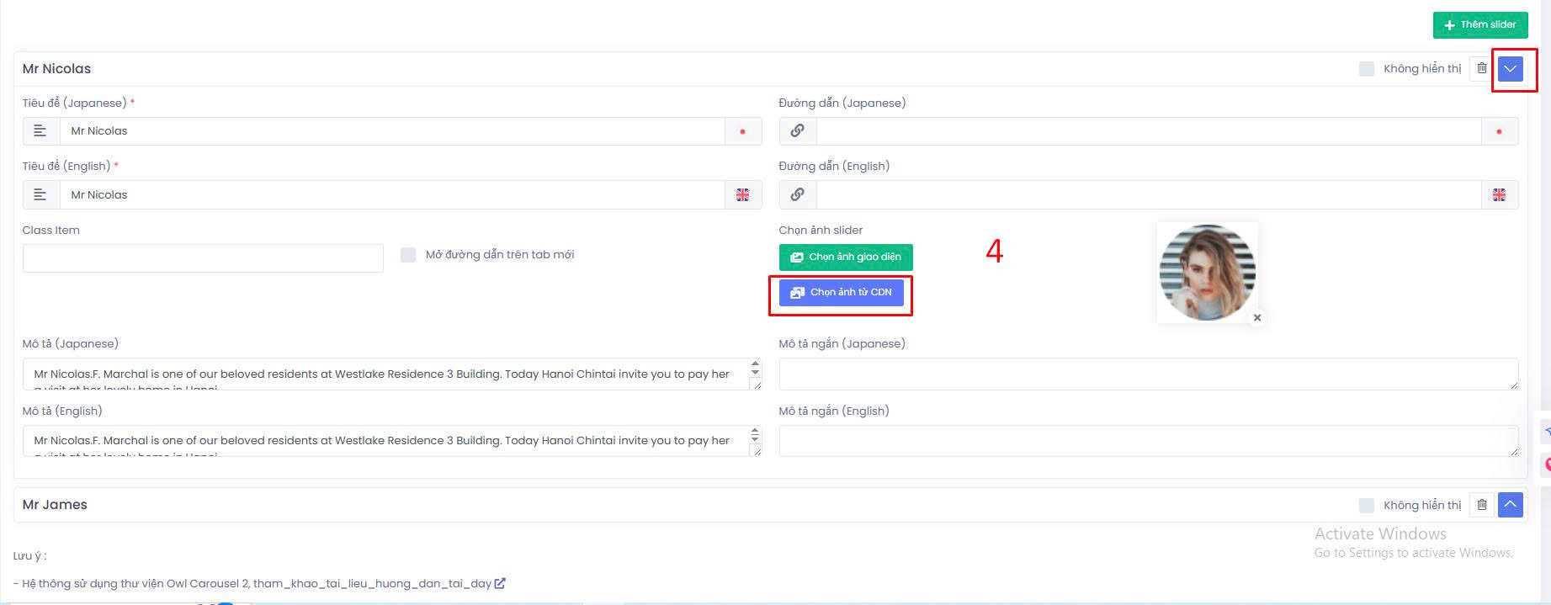Viewport: 1551px width, 605px height.
Task: Collapse the Mr Nicolas slider panel
Action: 1511,69
